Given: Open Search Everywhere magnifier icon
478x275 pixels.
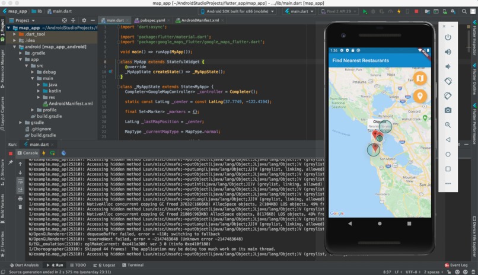Looking at the screenshot, I should coord(464,12).
